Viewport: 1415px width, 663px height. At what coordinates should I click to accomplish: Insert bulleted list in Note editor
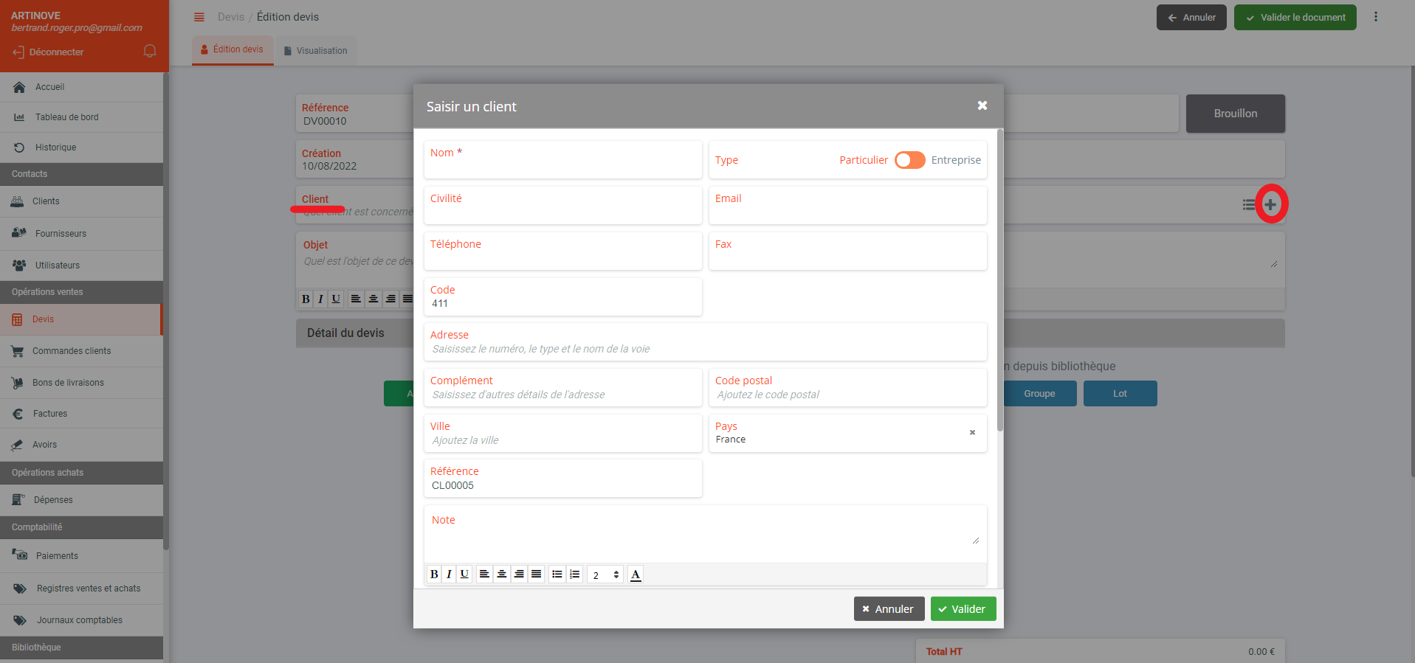(557, 575)
